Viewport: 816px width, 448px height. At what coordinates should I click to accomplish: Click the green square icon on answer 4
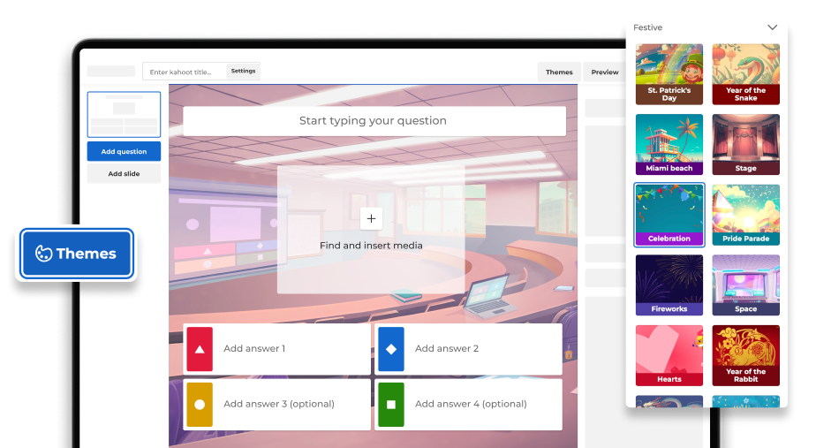(391, 404)
